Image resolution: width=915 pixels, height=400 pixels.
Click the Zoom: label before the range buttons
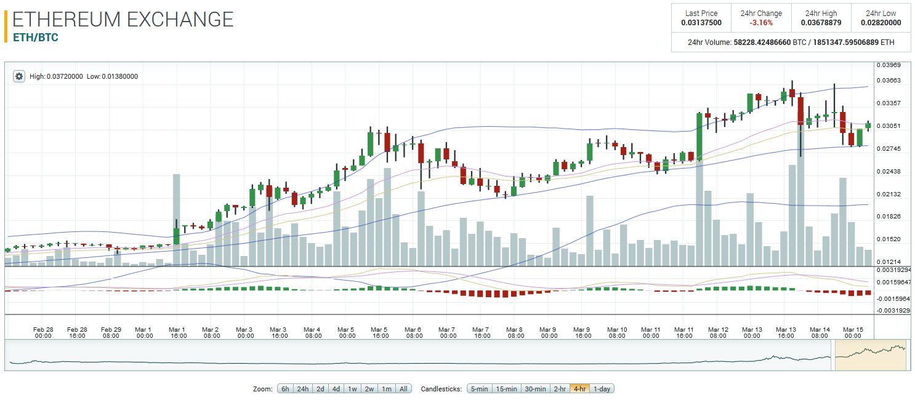(262, 389)
